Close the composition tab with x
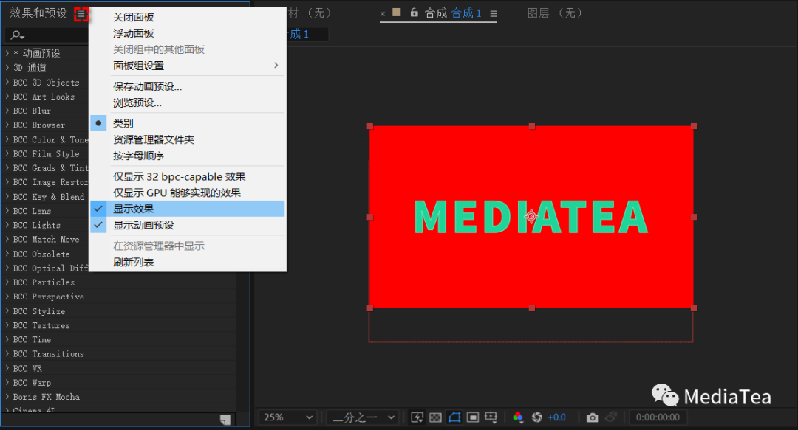Image resolution: width=798 pixels, height=430 pixels. pos(383,14)
